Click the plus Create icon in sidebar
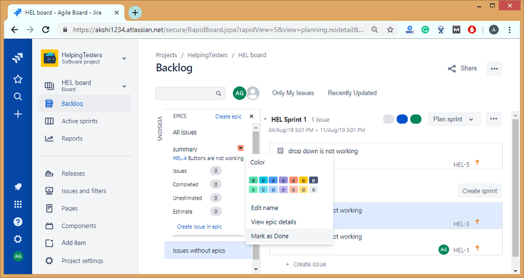This screenshot has height=278, width=524. (18, 114)
